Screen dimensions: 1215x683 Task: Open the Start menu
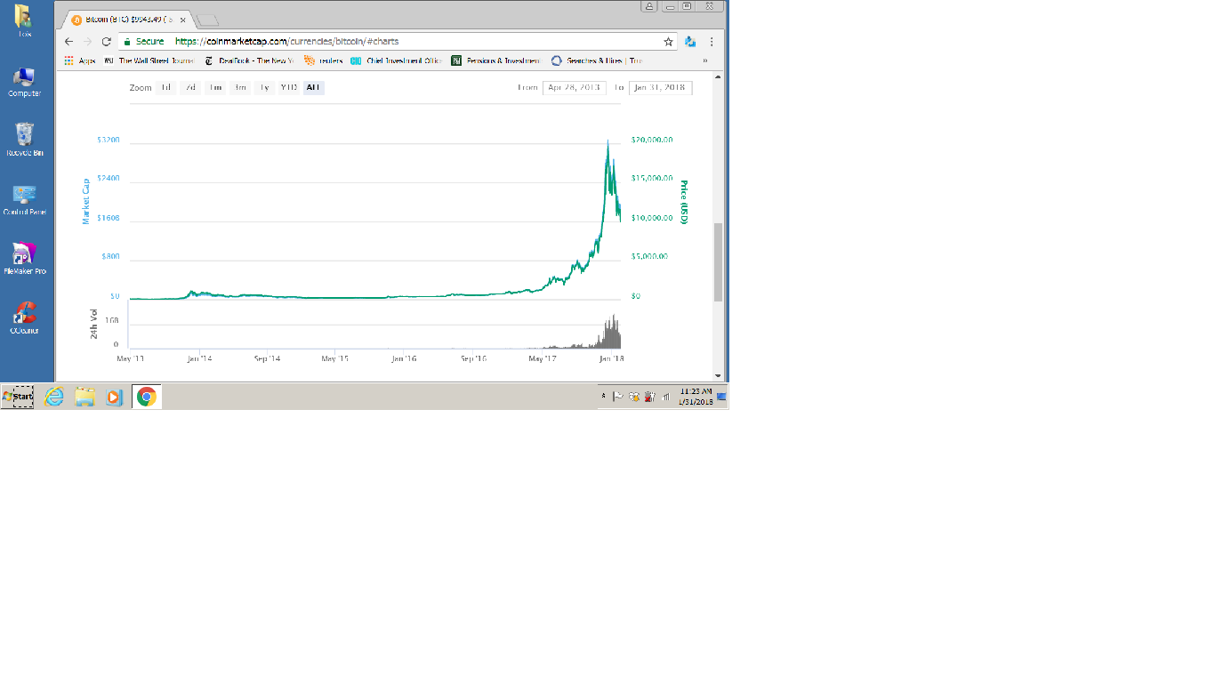[x=18, y=397]
